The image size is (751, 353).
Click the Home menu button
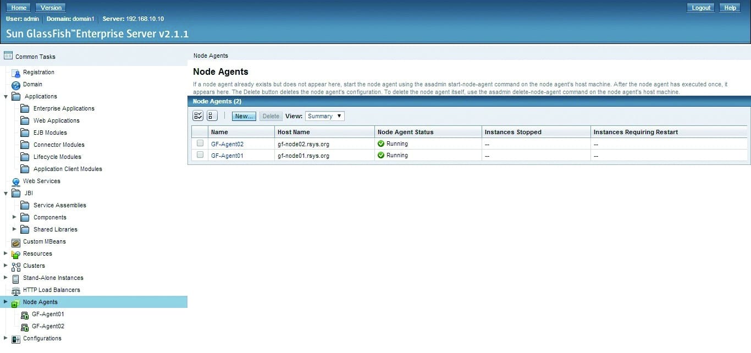pyautogui.click(x=18, y=7)
